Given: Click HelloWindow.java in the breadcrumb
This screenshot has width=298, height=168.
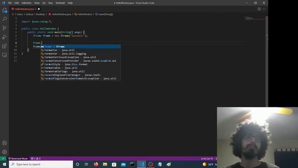Looking at the screenshot, I should tap(61, 14).
